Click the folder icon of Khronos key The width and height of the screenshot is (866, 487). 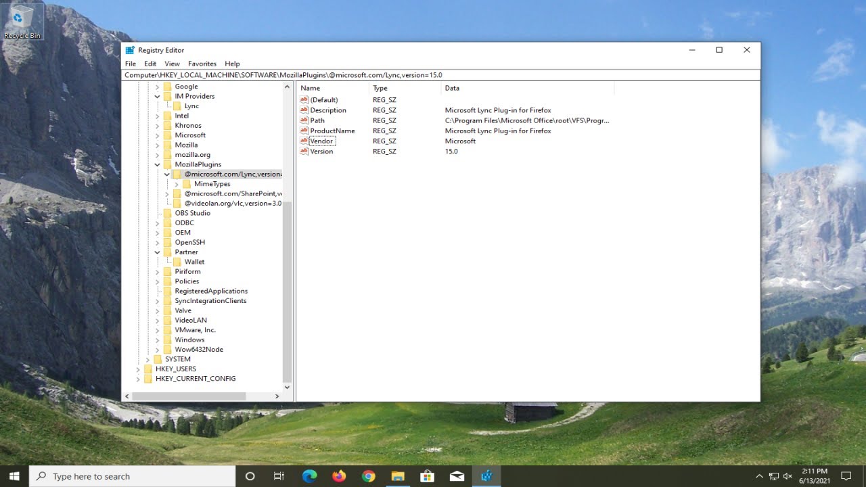[167, 125]
